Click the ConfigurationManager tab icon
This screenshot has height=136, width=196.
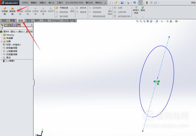tap(10, 25)
